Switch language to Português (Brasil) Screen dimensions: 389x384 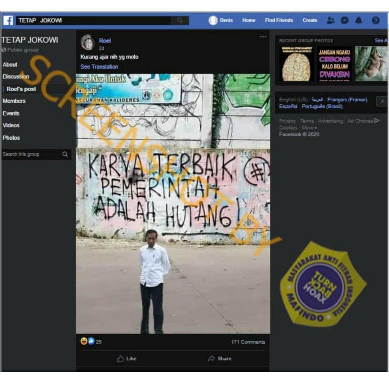pos(322,106)
